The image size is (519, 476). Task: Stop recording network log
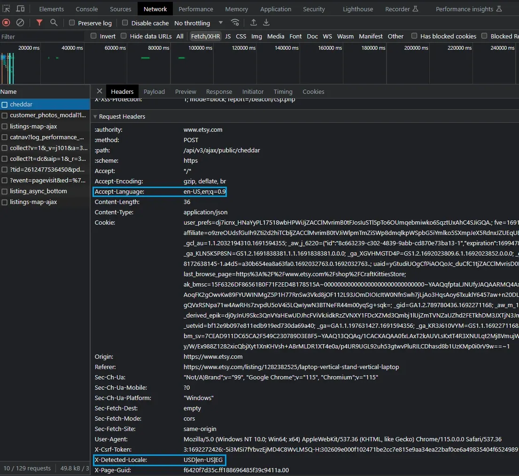coord(6,23)
